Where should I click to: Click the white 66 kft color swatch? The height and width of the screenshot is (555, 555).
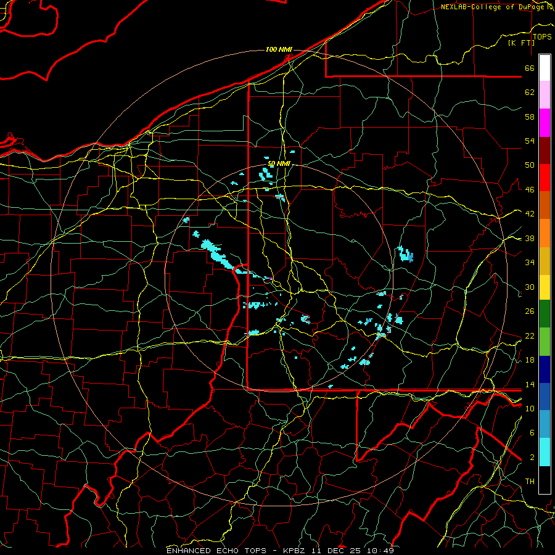click(x=545, y=68)
